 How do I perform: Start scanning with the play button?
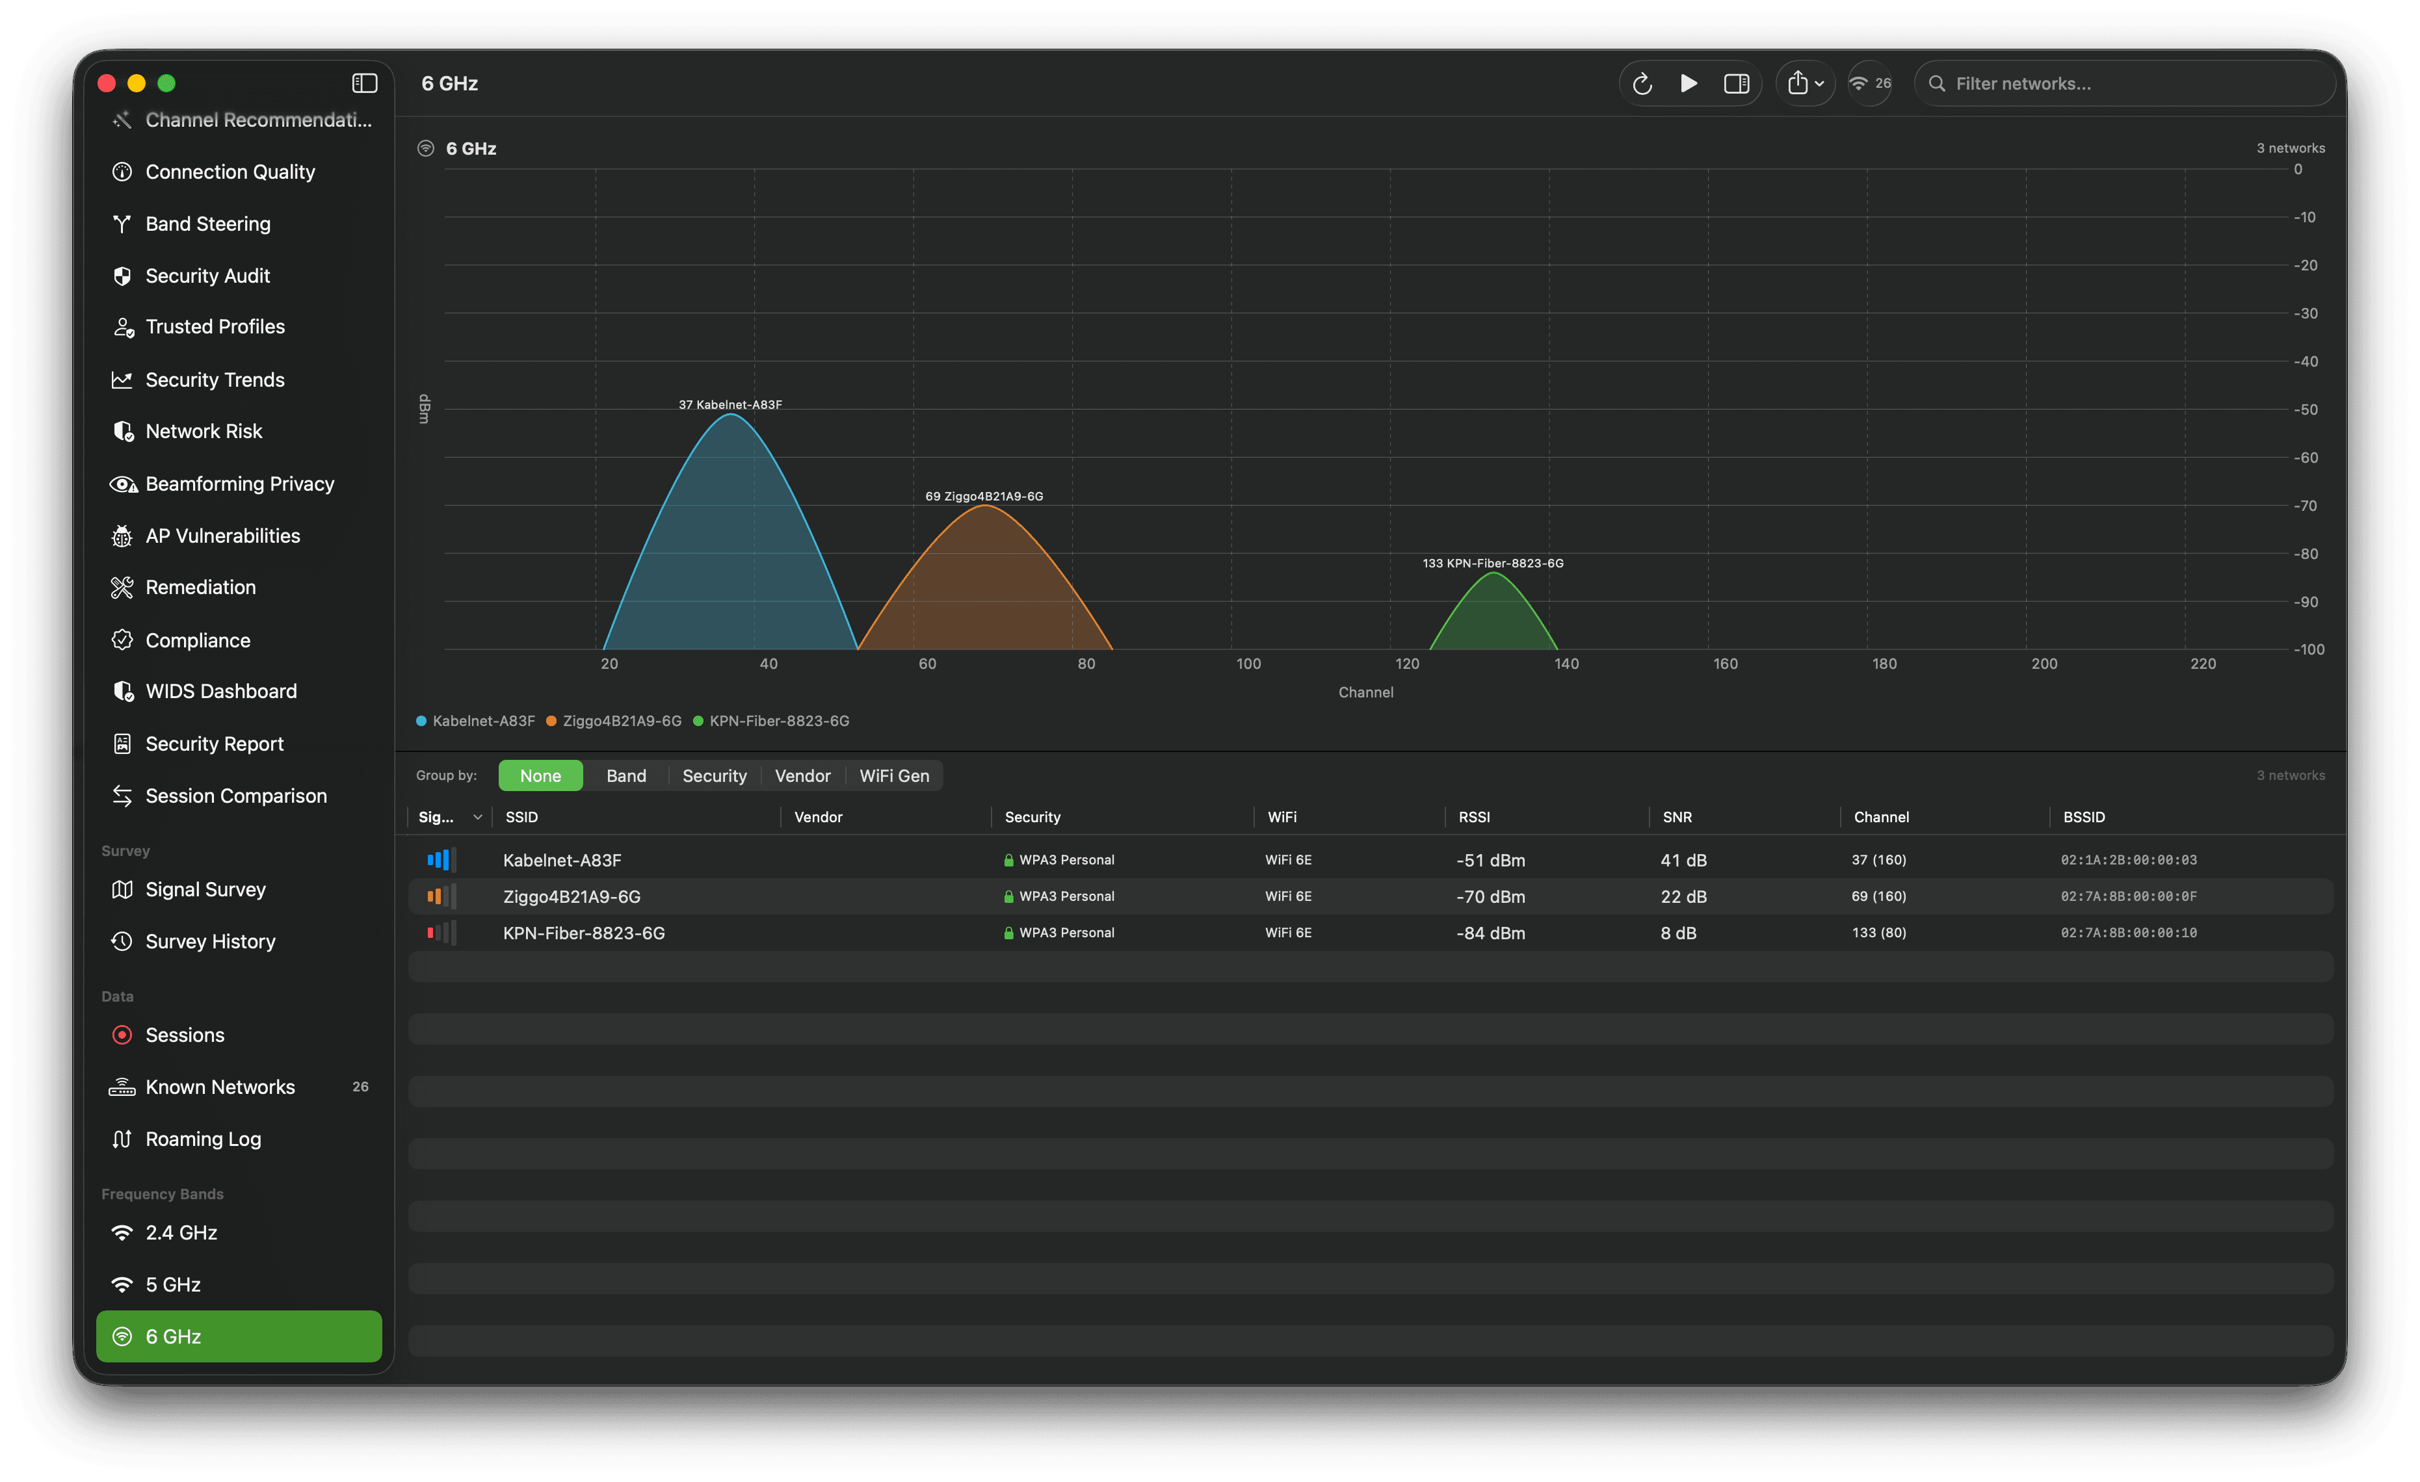pos(1689,83)
